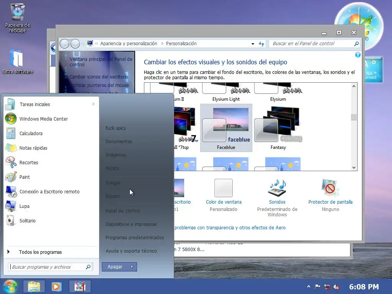
Task: Select the Elysium Light theme
Action: [x=226, y=93]
